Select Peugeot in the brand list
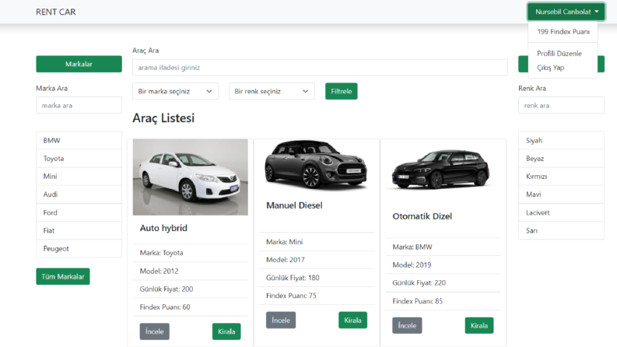This screenshot has width=617, height=347. tap(79, 249)
